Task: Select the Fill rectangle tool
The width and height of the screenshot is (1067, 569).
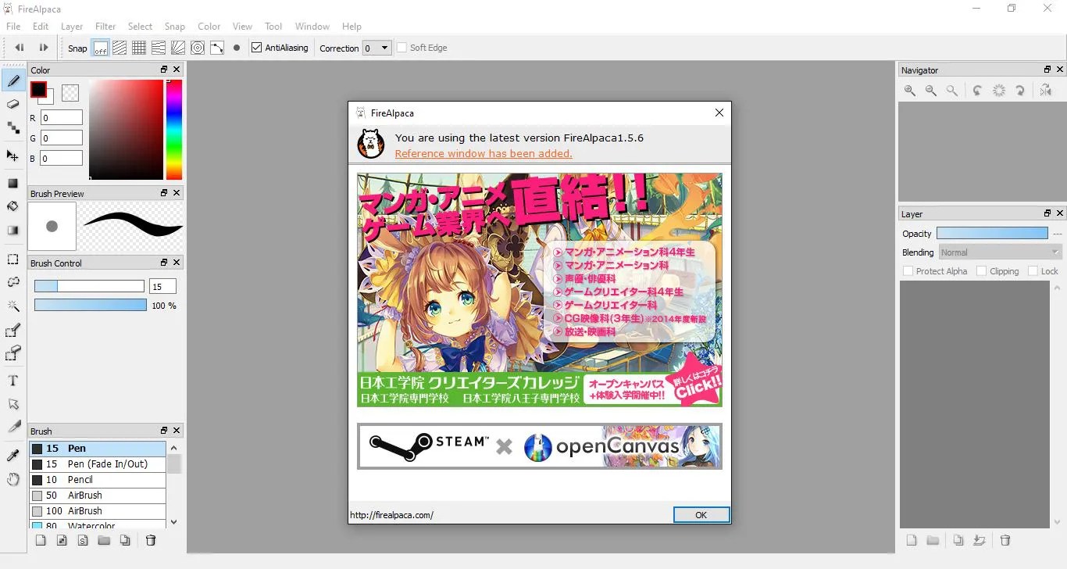Action: coord(13,183)
